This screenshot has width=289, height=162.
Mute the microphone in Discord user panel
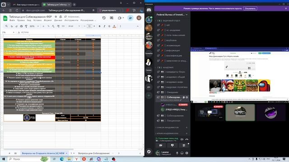click(177, 153)
